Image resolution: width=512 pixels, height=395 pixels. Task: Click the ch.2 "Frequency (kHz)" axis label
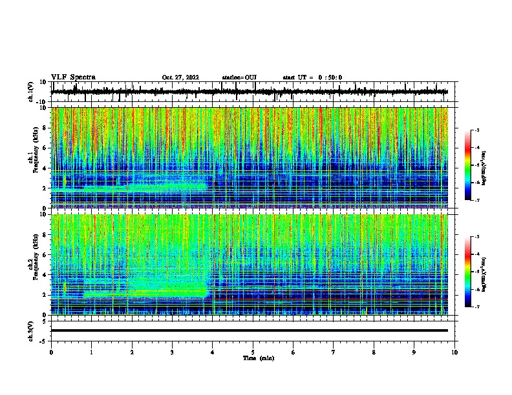point(36,257)
